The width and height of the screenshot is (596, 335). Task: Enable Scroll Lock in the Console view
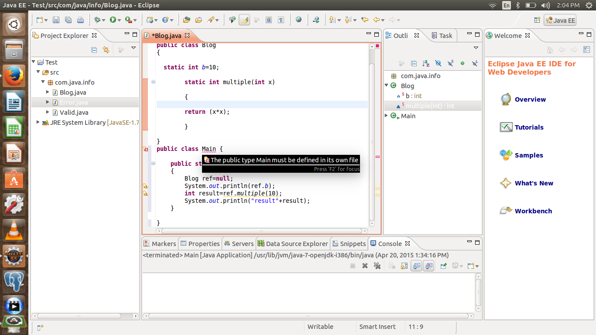[404, 266]
